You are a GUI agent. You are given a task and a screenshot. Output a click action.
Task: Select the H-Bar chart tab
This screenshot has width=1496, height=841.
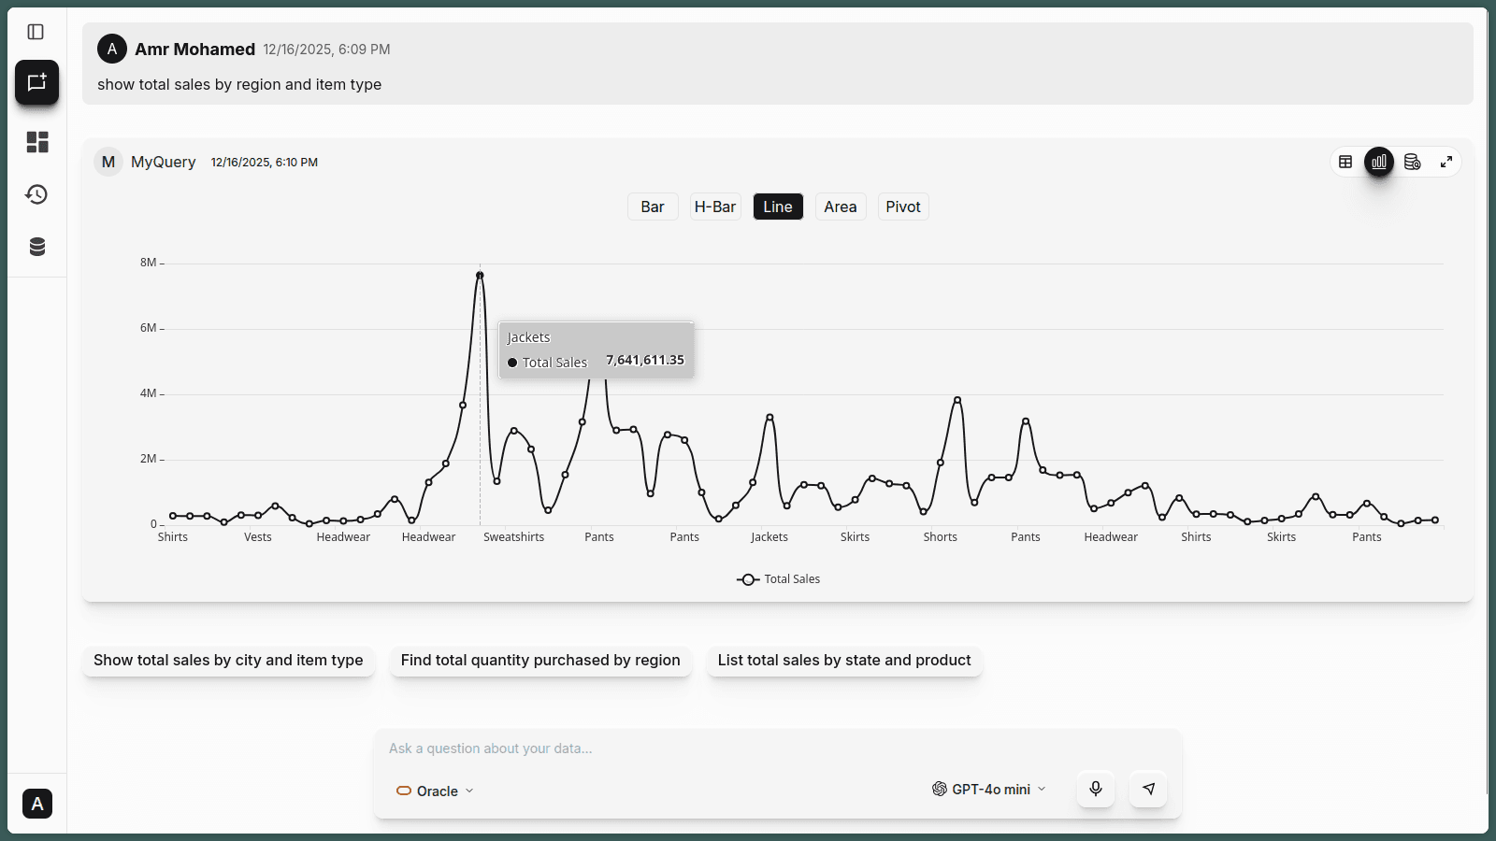coord(714,207)
